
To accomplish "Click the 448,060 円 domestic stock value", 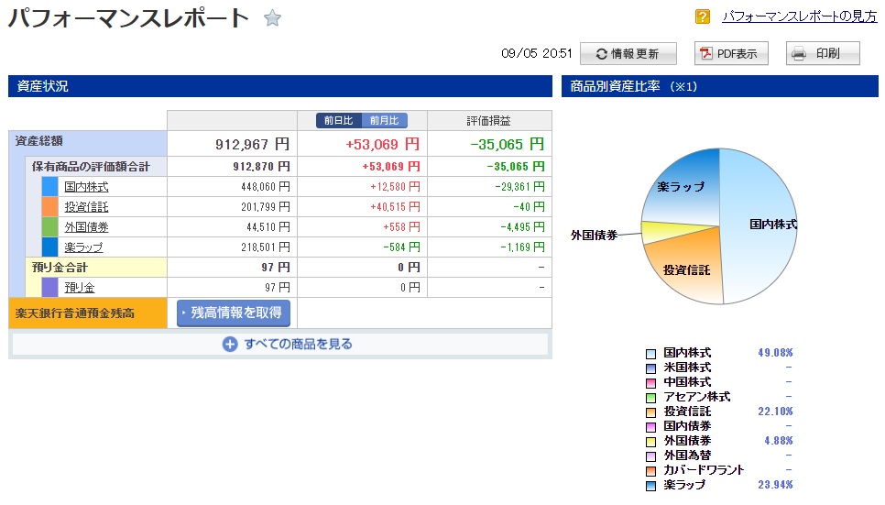I will click(266, 187).
